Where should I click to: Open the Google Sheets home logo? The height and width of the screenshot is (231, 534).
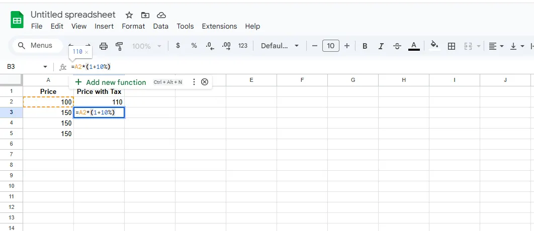coord(17,20)
